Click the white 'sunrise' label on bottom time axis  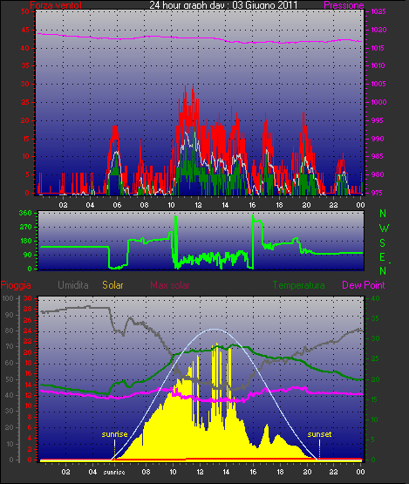(114, 473)
